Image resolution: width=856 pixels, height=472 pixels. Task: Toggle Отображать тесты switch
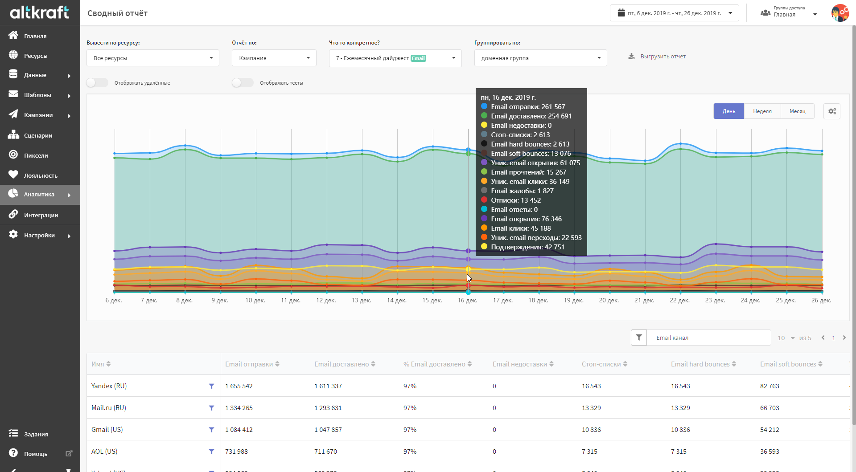[x=243, y=83]
